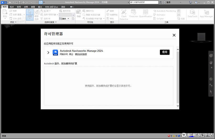
Task: Click the 比较 (Compare) tool
Action: tap(181, 19)
